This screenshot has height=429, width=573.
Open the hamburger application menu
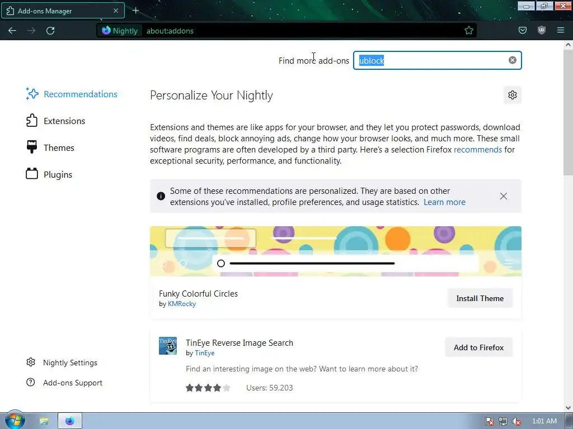pyautogui.click(x=561, y=31)
